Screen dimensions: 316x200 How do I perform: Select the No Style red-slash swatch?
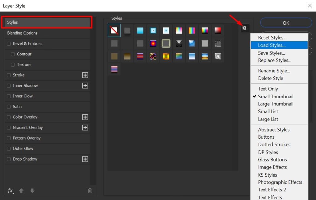click(114, 31)
